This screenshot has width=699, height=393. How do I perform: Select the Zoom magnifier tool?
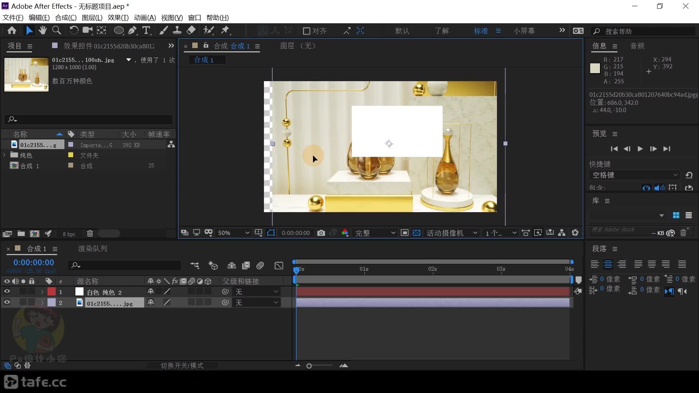56,31
